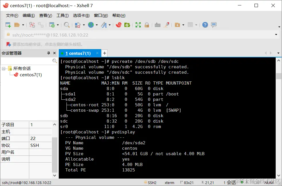
Task: Click the keyboard mapping icon
Action: [x=158, y=25]
